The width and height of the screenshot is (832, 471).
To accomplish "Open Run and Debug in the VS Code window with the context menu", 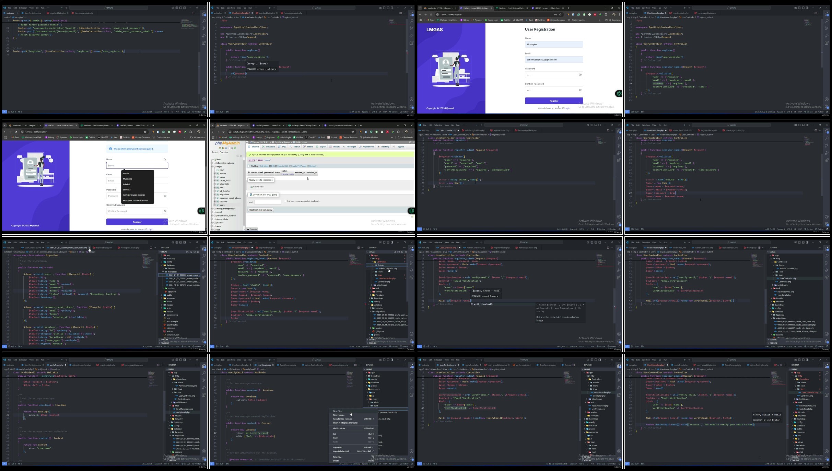I will tap(411, 388).
